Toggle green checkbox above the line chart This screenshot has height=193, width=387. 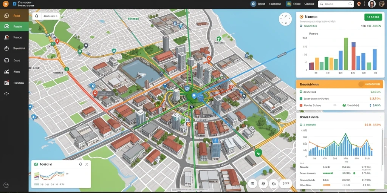coord(301,125)
